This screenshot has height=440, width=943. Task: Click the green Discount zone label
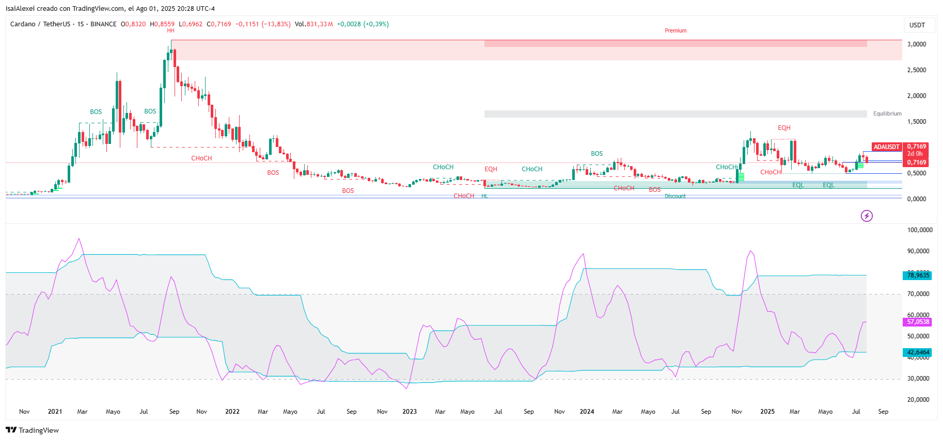[x=675, y=196]
